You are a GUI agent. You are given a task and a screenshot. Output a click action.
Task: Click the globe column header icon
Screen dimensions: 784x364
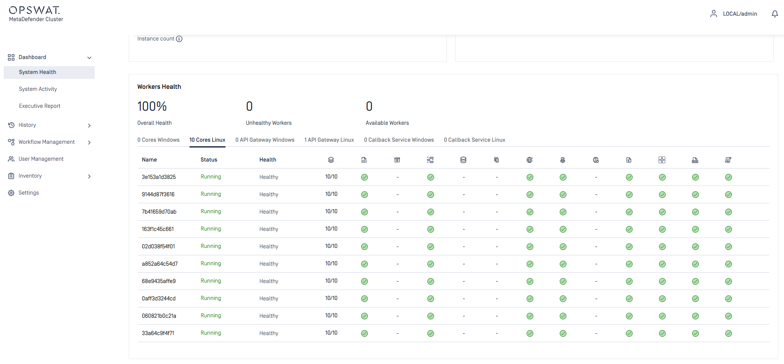point(530,160)
